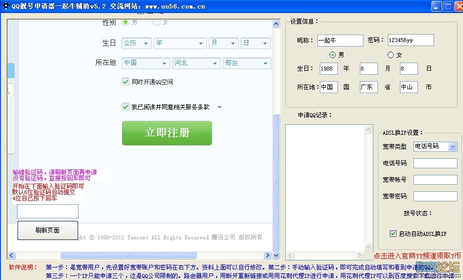
Task: Click web page scroll down arrow
Action: click(x=276, y=255)
